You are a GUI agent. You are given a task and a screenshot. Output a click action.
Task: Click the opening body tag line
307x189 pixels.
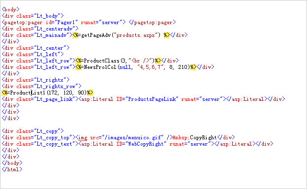click(10, 9)
